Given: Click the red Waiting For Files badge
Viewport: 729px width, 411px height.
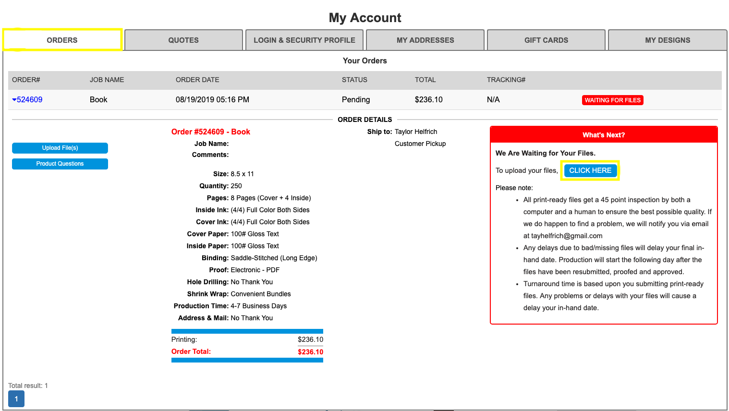Looking at the screenshot, I should pos(612,100).
